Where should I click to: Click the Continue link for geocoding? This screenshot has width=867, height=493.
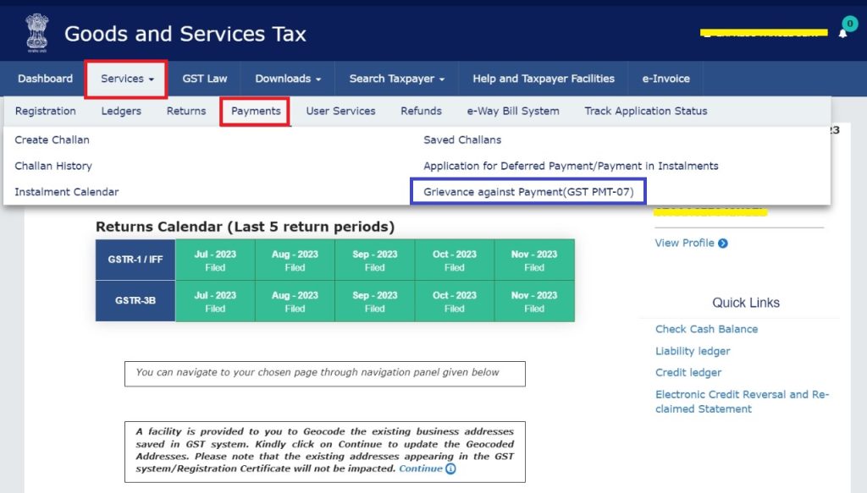421,468
